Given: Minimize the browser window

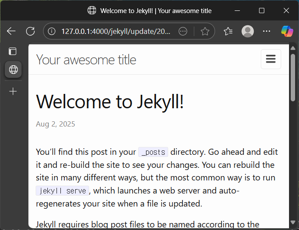Looking at the screenshot, I should click(237, 11).
